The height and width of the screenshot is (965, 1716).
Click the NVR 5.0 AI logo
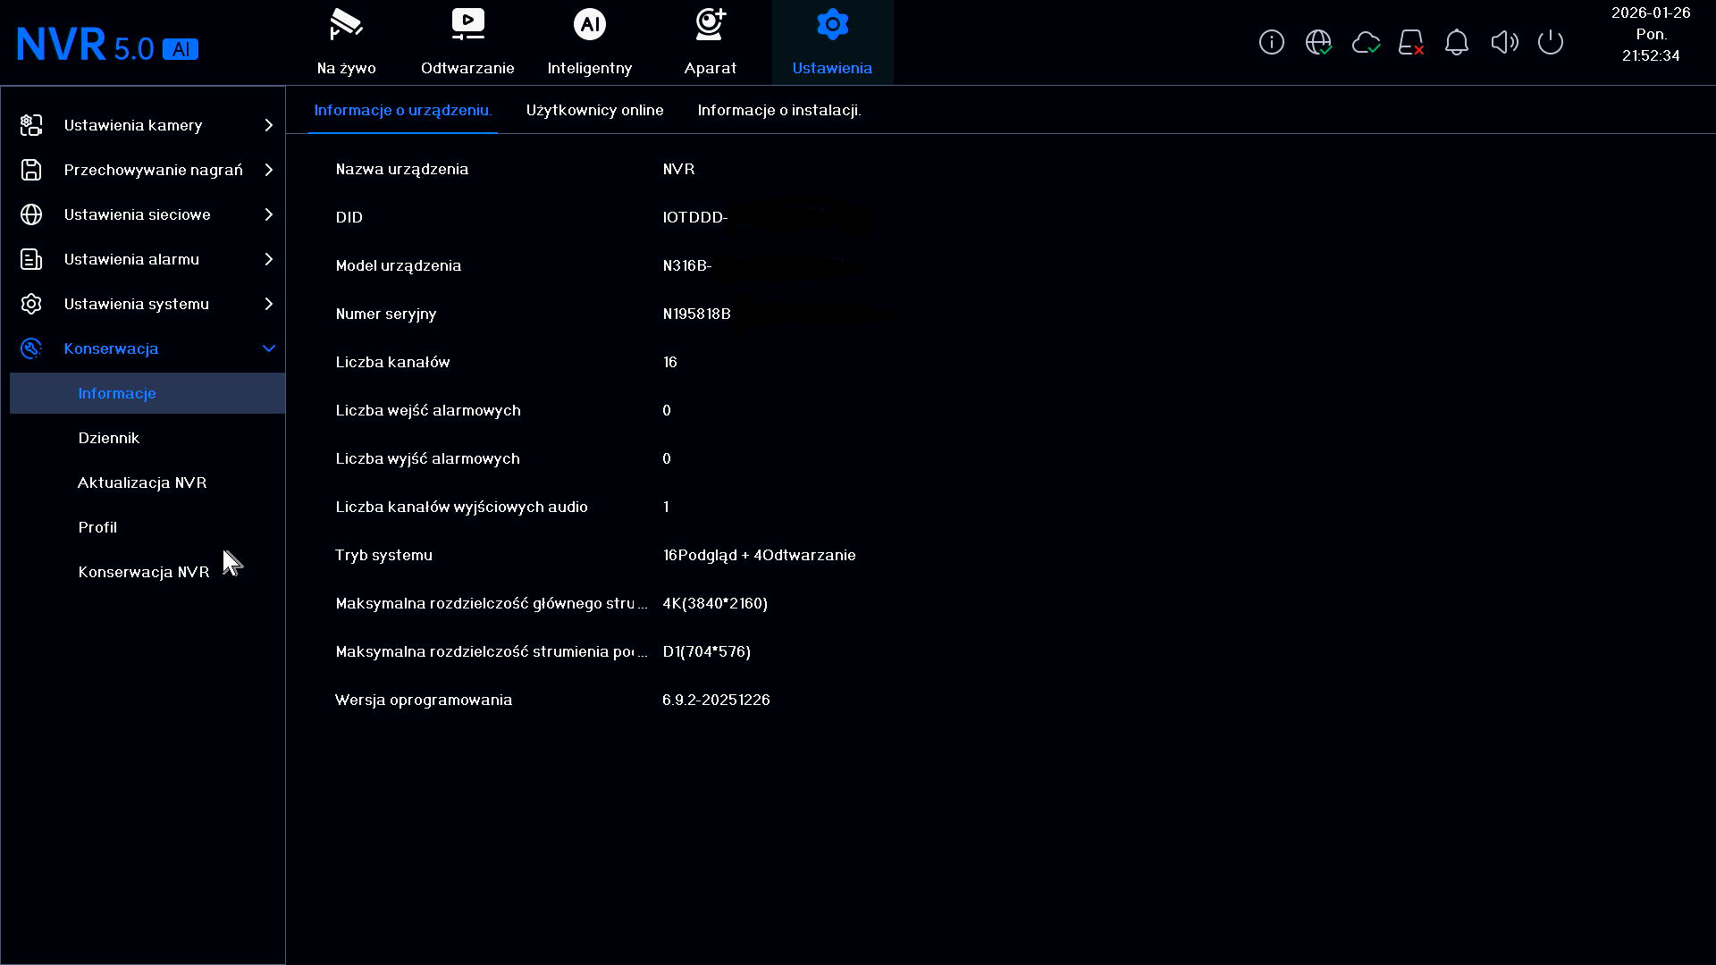(x=107, y=45)
